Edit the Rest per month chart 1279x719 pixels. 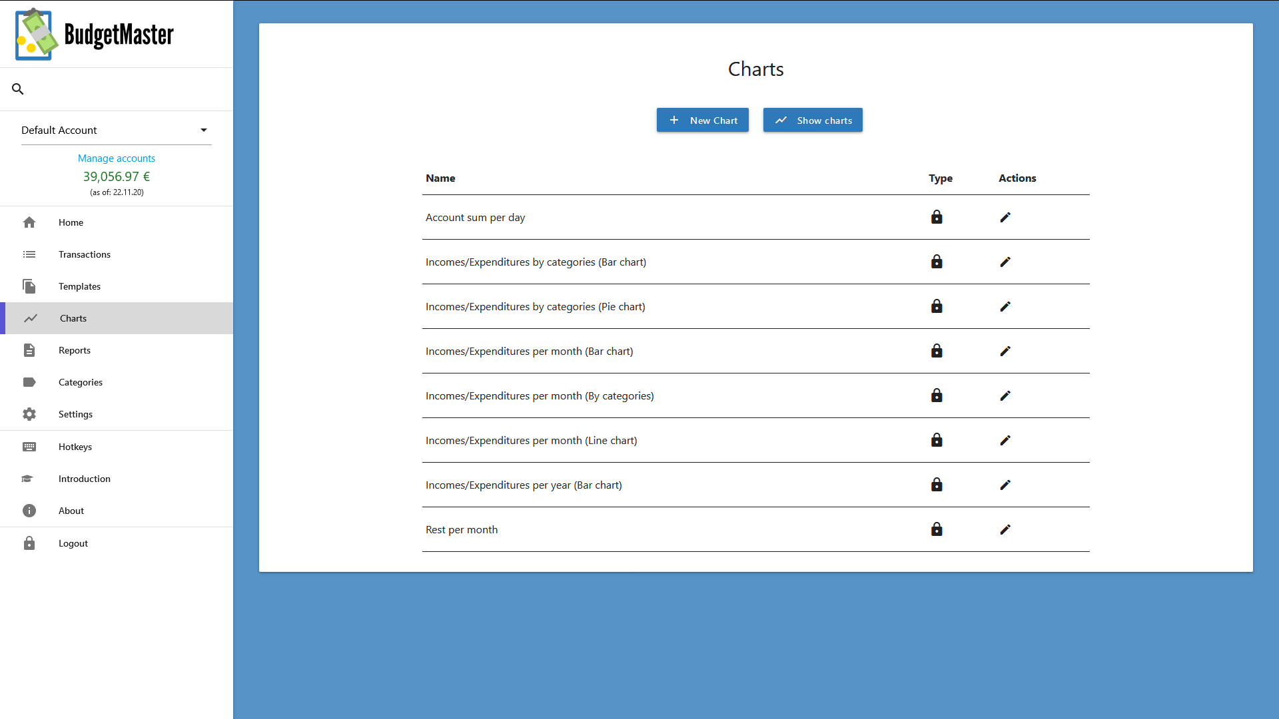pos(1005,529)
